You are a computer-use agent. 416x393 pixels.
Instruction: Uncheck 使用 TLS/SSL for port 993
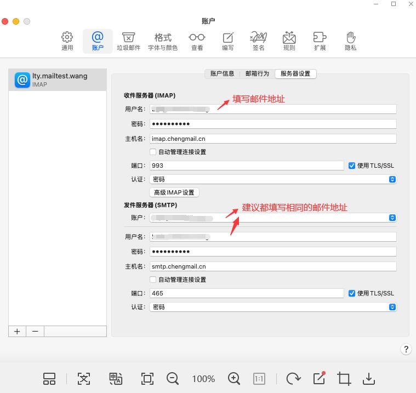click(352, 166)
